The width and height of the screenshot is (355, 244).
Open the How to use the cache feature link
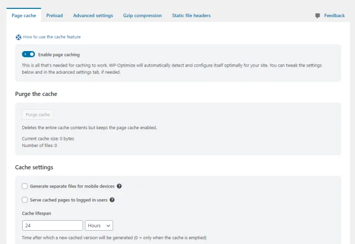point(52,37)
